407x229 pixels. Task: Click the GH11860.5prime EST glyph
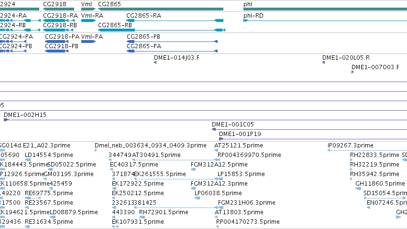358,188
